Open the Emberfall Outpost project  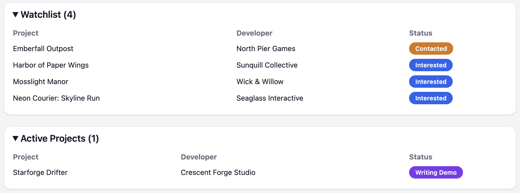[43, 49]
